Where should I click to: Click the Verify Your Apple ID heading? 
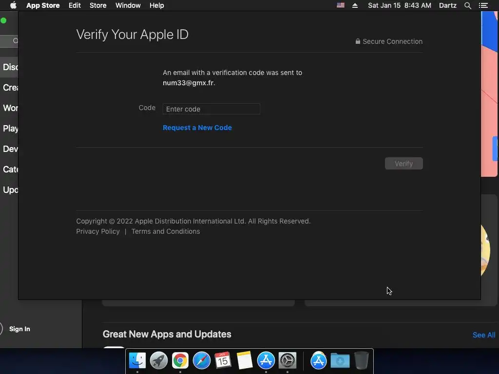point(133,35)
